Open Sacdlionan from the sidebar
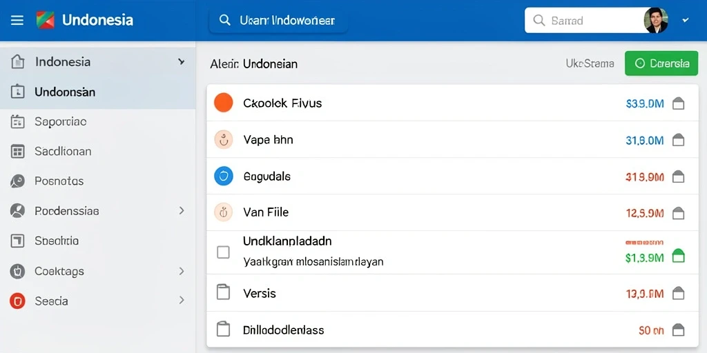The width and height of the screenshot is (707, 353). pos(63,151)
